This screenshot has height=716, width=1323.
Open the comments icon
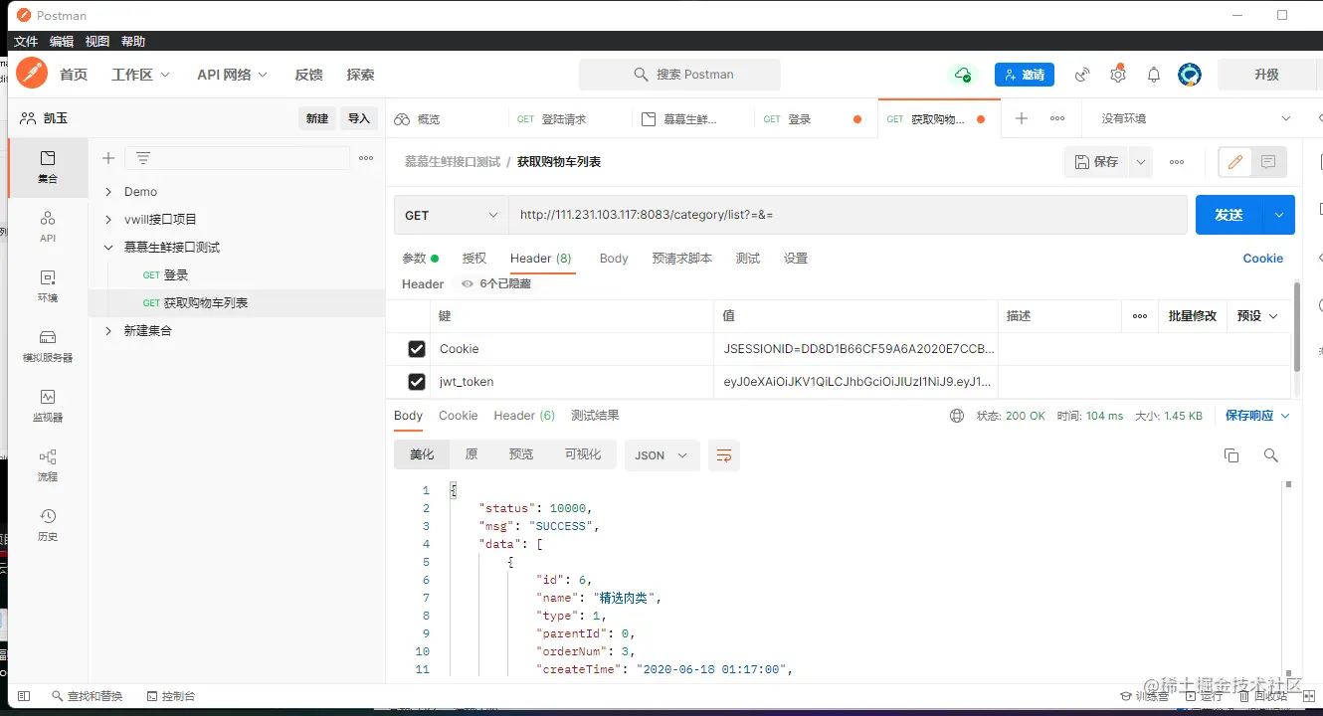tap(1268, 162)
